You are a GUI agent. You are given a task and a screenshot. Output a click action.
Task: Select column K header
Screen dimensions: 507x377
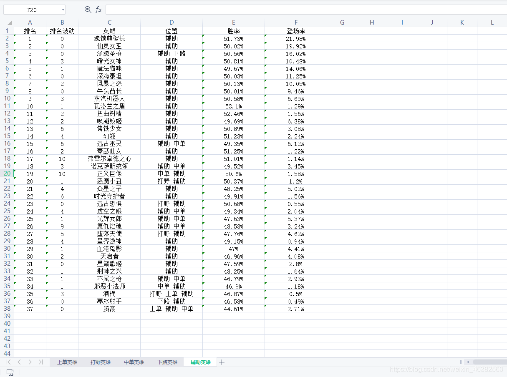462,23
